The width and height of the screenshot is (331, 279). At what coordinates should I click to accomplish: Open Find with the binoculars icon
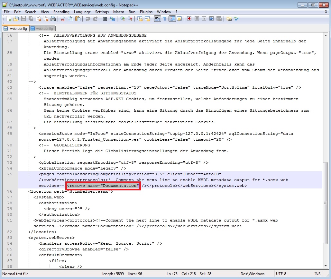click(105, 19)
